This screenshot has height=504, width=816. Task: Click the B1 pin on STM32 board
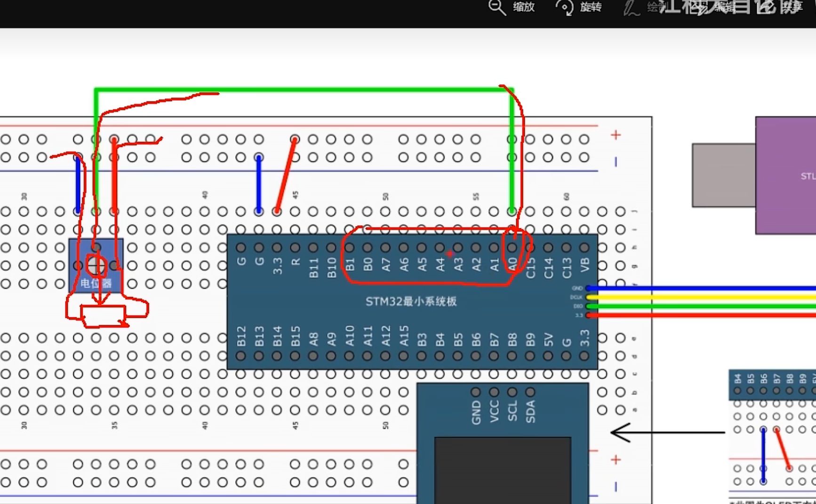(349, 248)
